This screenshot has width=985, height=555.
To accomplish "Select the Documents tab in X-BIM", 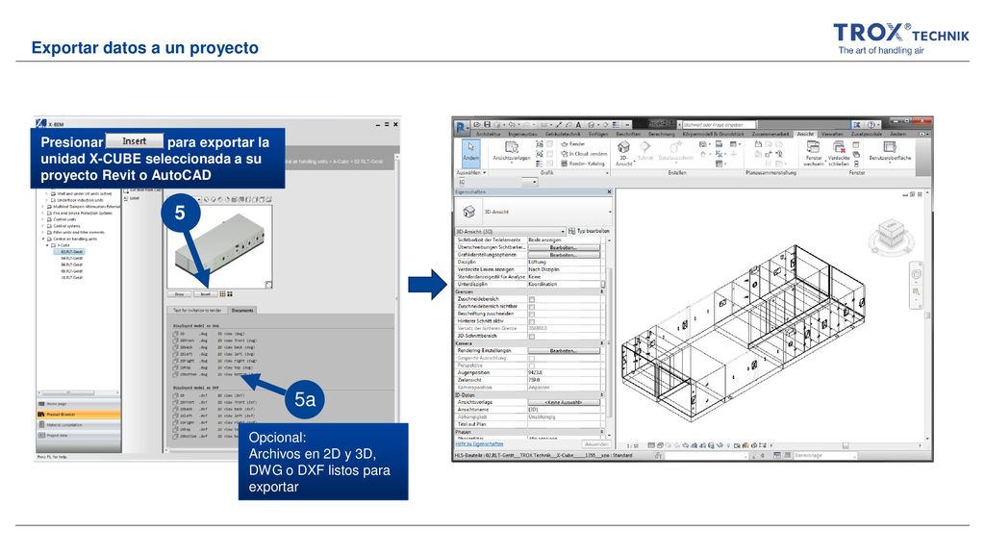I will click(241, 310).
